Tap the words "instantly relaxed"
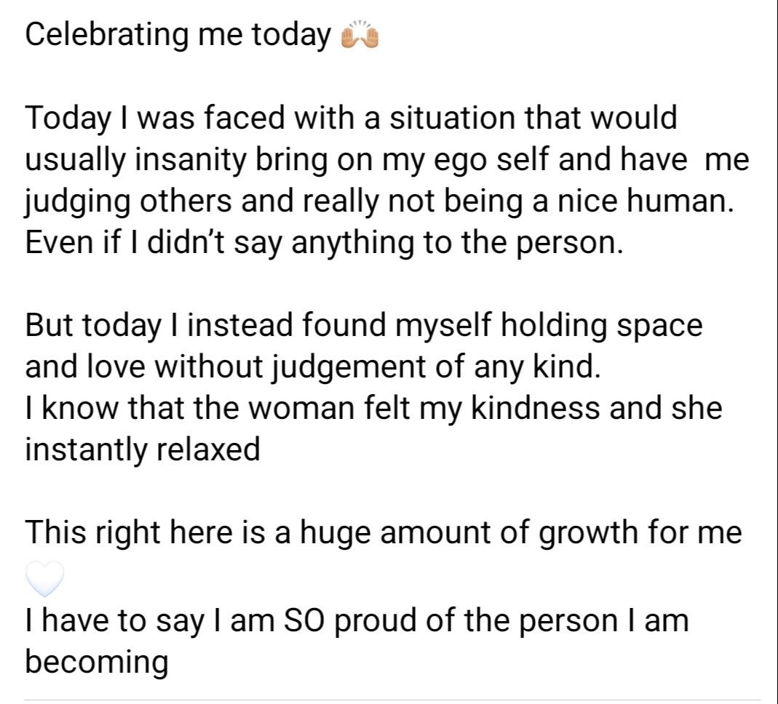The height and width of the screenshot is (704, 778). coord(143,449)
